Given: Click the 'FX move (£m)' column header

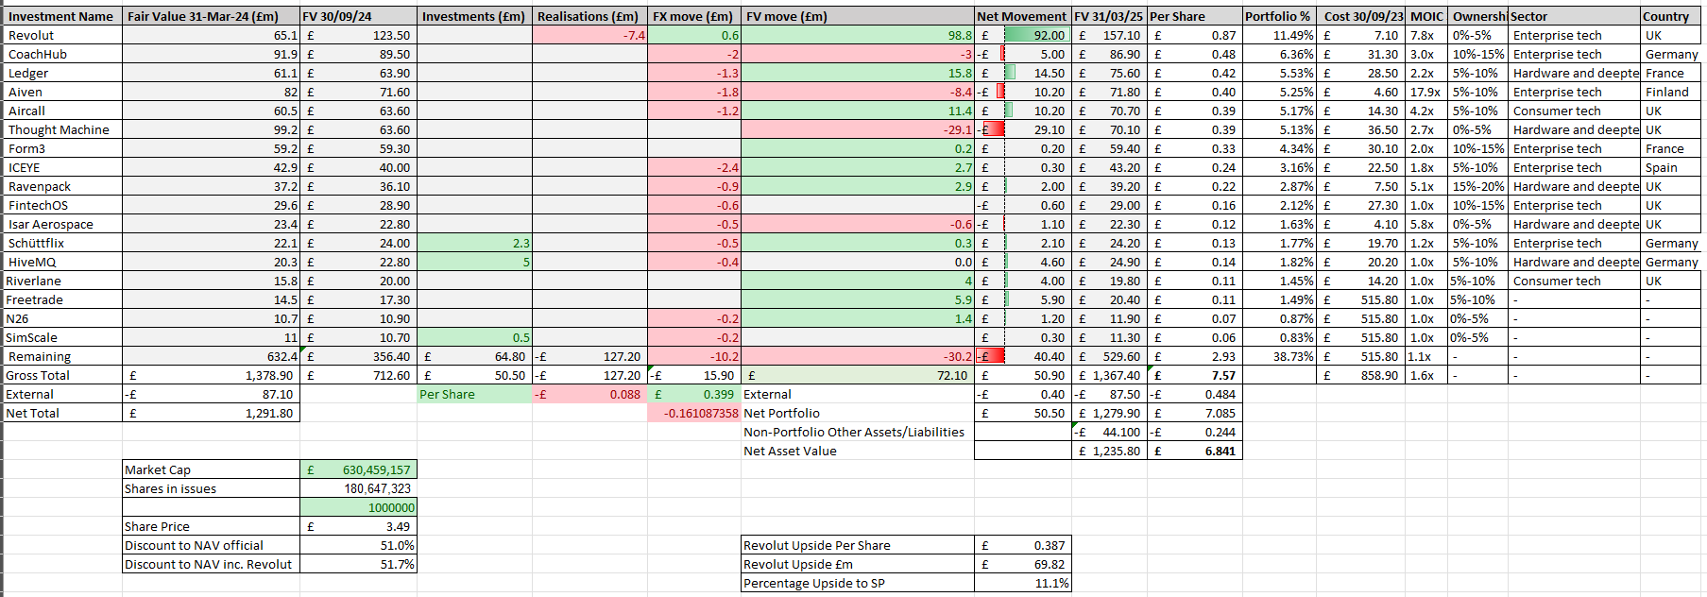Looking at the screenshot, I should (694, 16).
